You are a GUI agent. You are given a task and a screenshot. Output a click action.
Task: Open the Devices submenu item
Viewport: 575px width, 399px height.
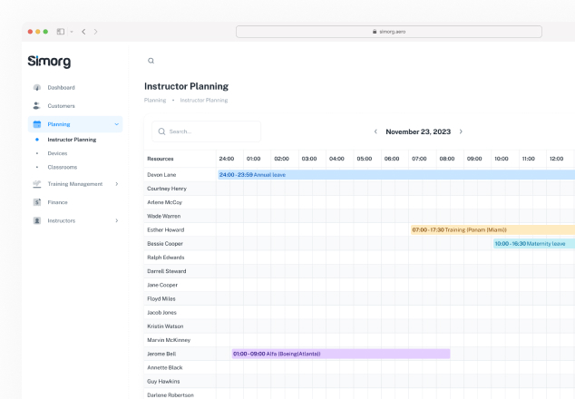click(57, 153)
